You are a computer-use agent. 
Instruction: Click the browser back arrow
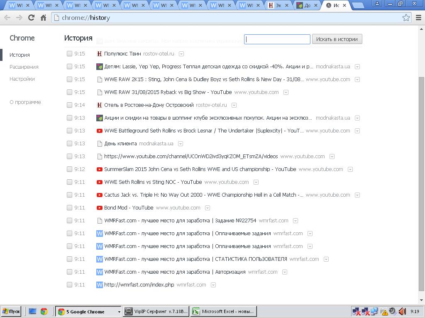(x=7, y=17)
